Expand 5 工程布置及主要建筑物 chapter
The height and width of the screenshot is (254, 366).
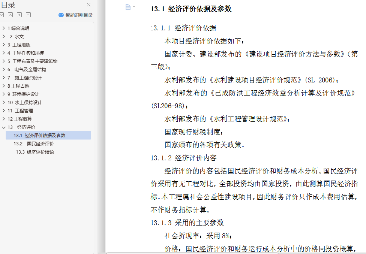pos(3,61)
